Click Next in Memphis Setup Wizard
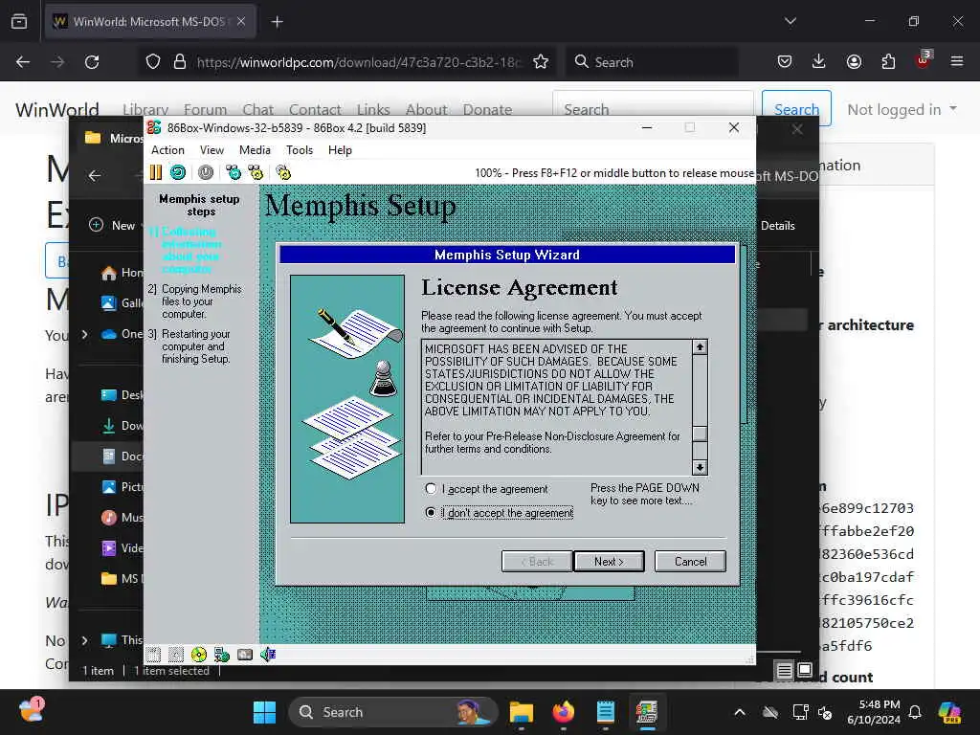This screenshot has width=980, height=735. (x=609, y=561)
